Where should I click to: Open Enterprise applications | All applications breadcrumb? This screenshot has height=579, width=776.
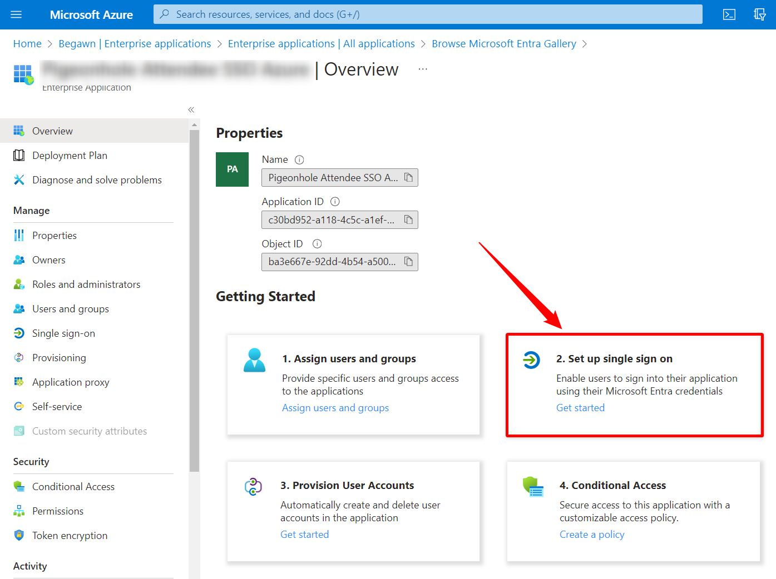click(322, 43)
